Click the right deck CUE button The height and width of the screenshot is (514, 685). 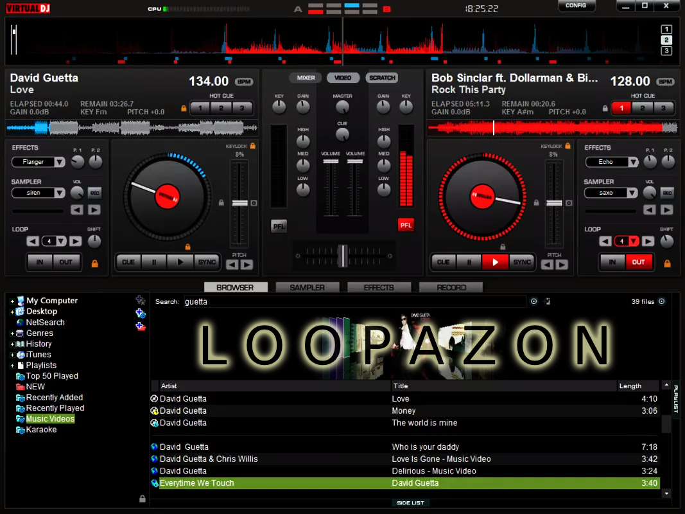pyautogui.click(x=444, y=262)
